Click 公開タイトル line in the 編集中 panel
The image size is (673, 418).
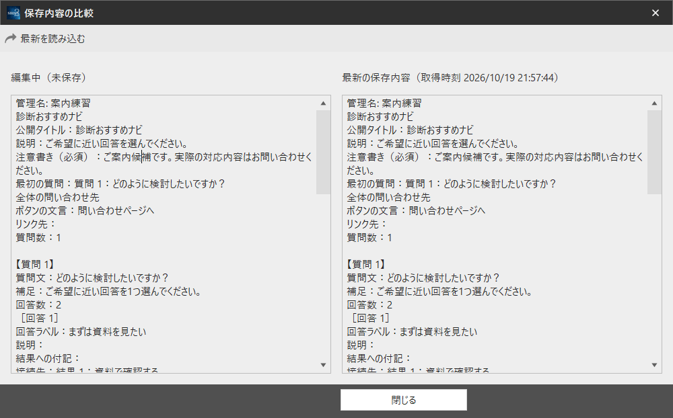tap(79, 130)
